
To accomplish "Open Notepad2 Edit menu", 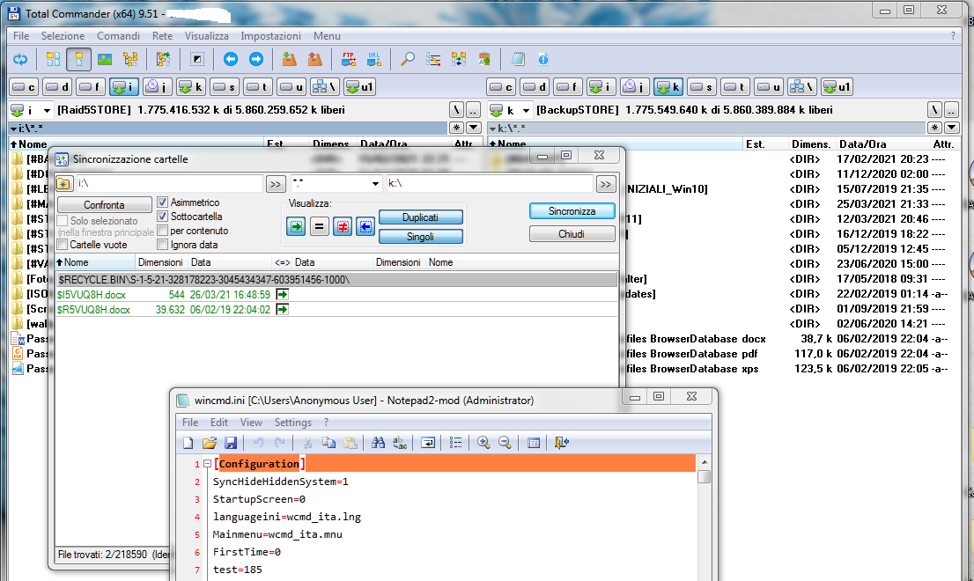I will [x=218, y=422].
